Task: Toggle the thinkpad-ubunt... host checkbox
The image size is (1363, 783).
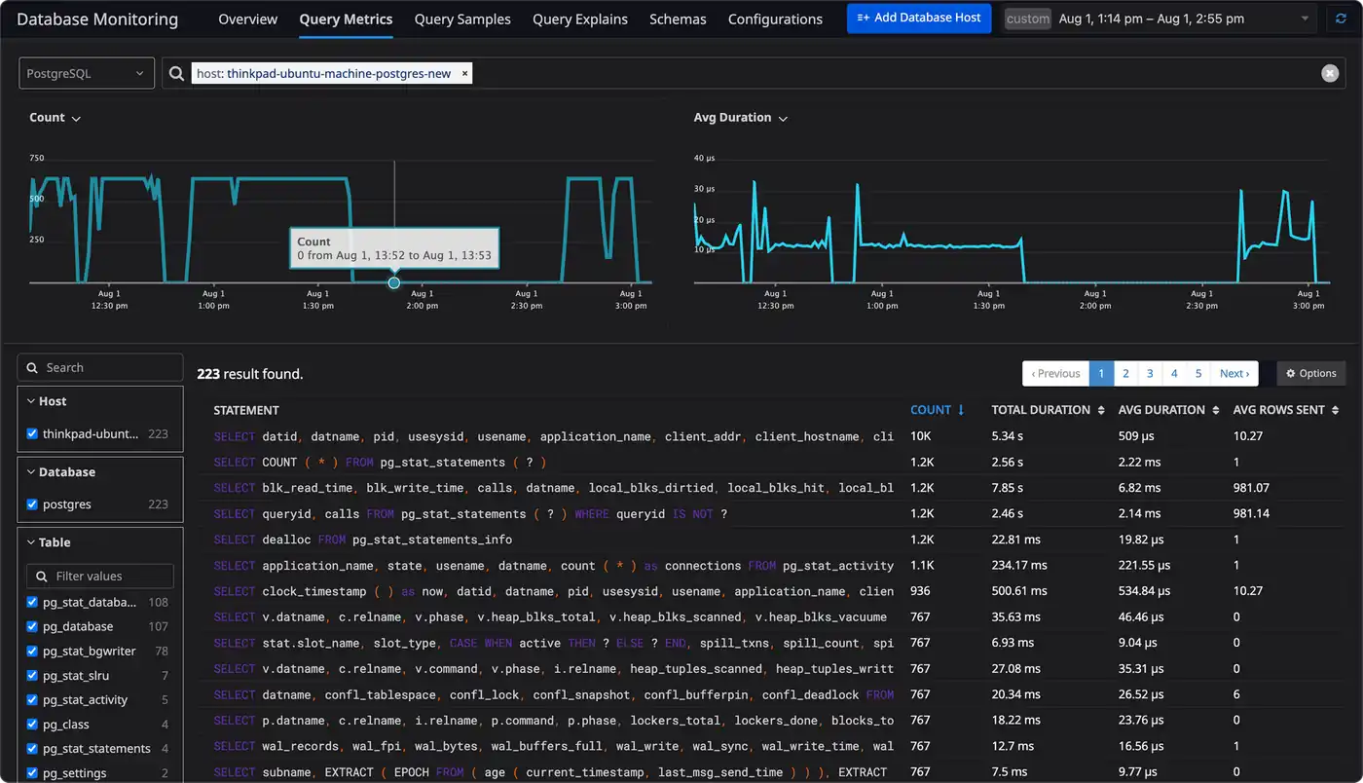Action: pos(32,433)
